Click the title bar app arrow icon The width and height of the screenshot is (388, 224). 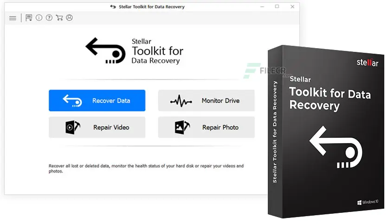(113, 6)
